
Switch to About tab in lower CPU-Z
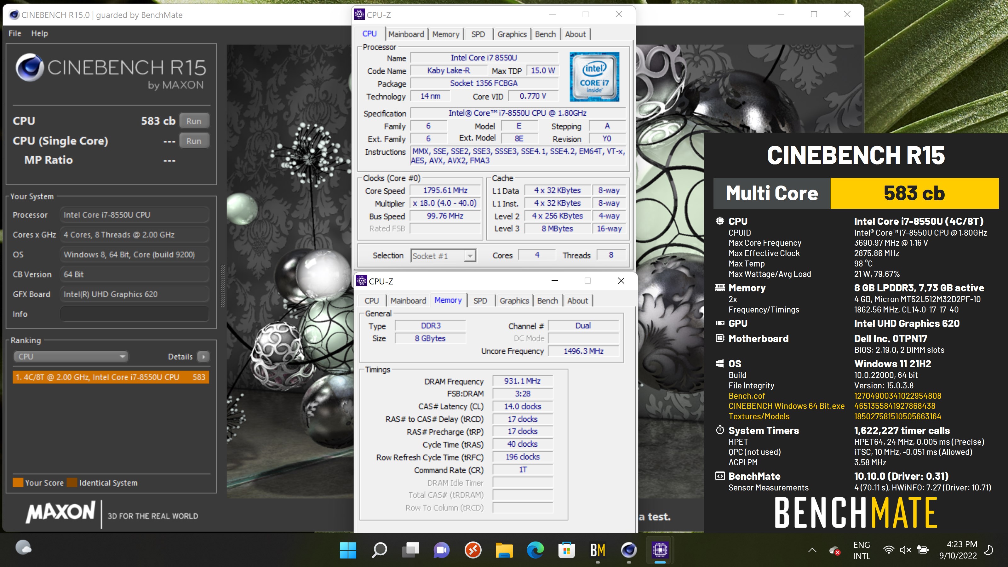[x=578, y=301]
